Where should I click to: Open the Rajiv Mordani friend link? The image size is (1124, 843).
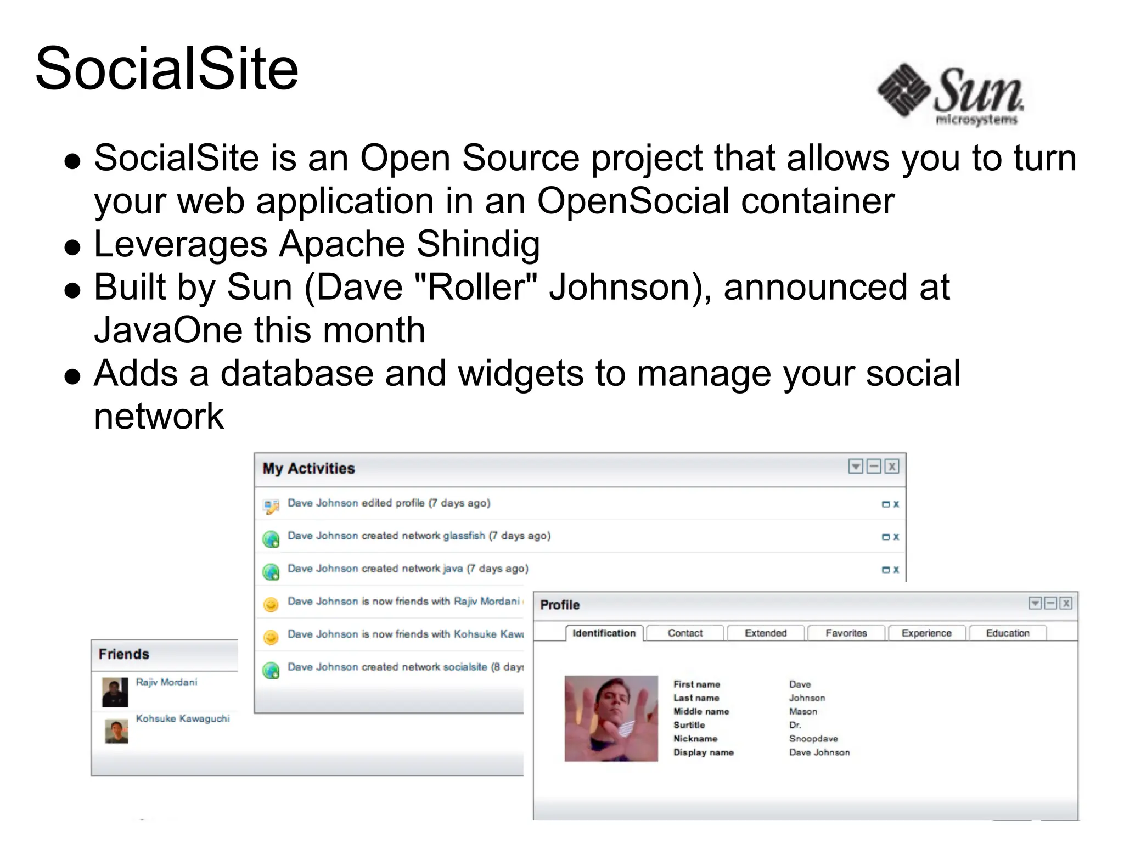(x=166, y=682)
